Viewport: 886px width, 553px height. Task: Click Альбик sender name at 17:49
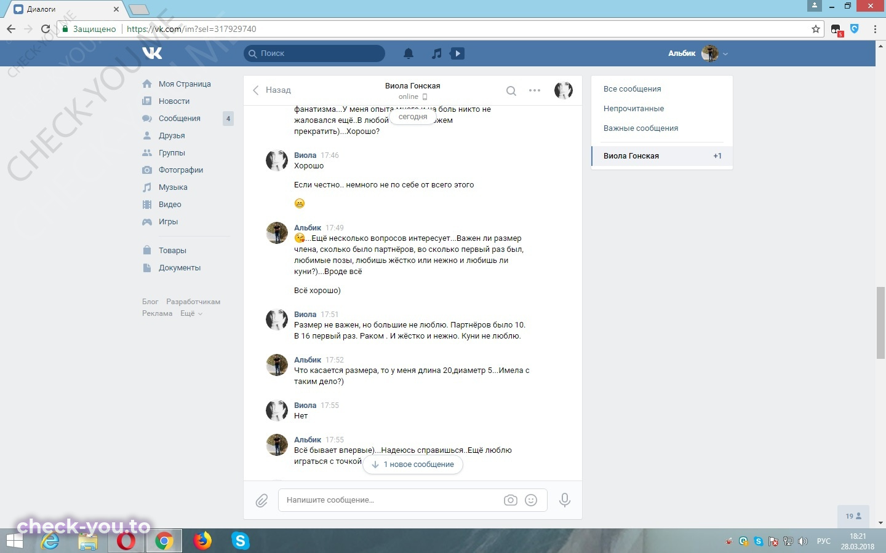click(x=308, y=228)
